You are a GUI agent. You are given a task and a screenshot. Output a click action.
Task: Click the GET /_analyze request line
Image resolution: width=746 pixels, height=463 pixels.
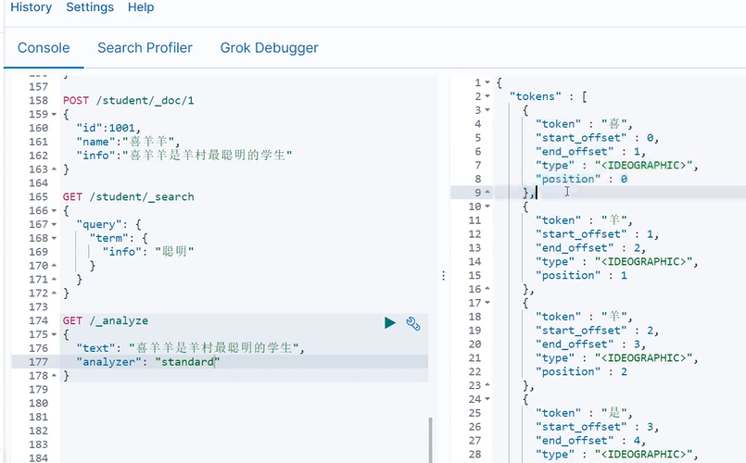(106, 321)
